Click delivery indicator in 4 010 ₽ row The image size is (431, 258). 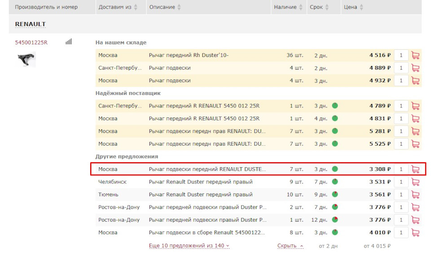click(335, 232)
